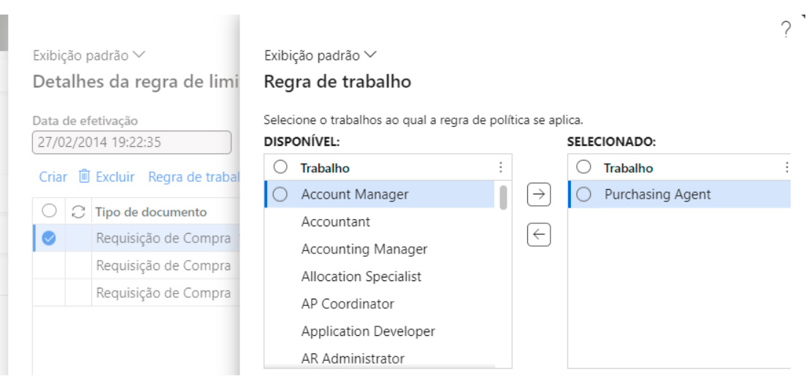812x387 pixels.
Task: Click the left arrow to remove selected job
Action: [x=538, y=234]
